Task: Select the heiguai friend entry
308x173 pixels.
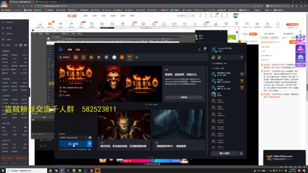Action: pos(228,81)
